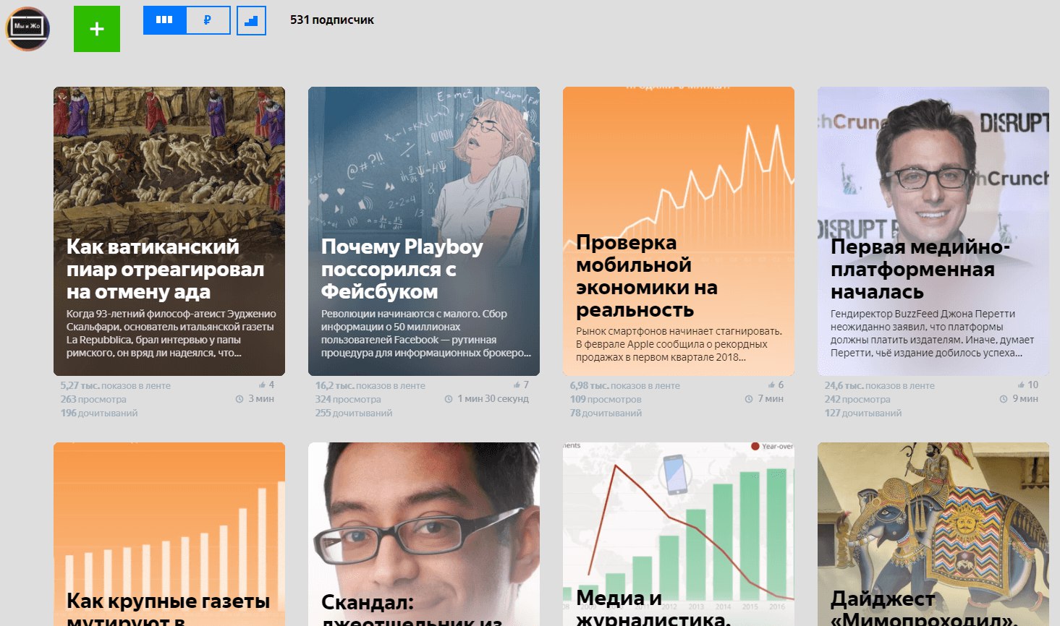Click 16,2 тыс. показов в ленте stat
Screen dimensions: 1060x626
click(x=370, y=385)
